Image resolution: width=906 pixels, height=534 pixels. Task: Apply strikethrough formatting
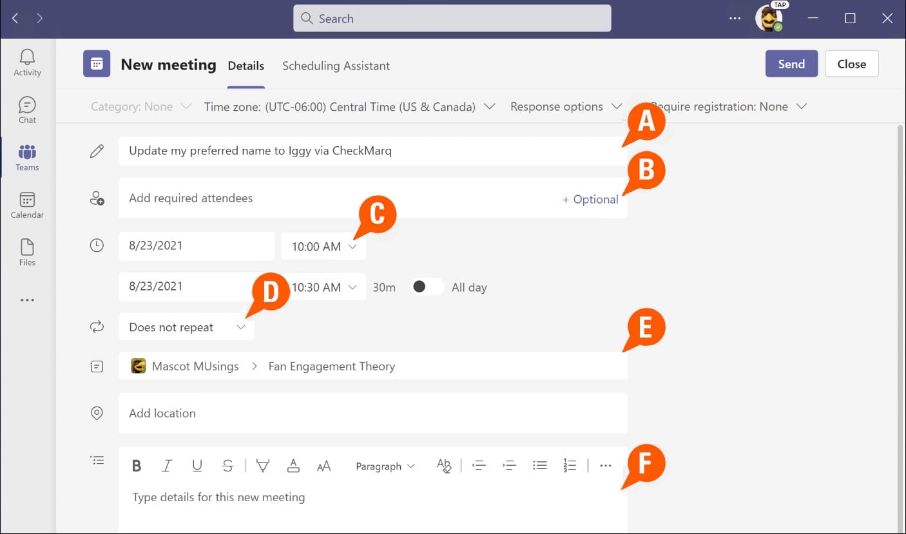[x=227, y=466]
